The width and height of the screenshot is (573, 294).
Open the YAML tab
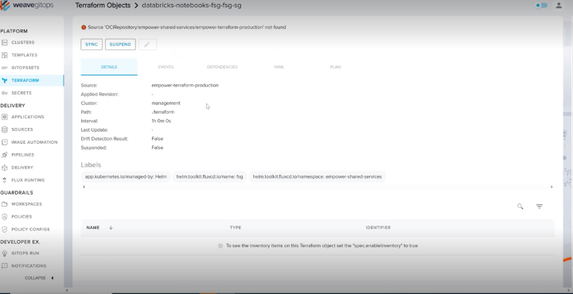(x=279, y=67)
